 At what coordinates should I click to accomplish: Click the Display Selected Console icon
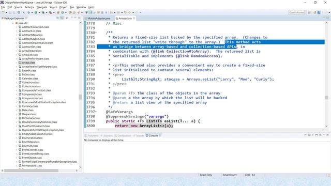(x=309, y=135)
